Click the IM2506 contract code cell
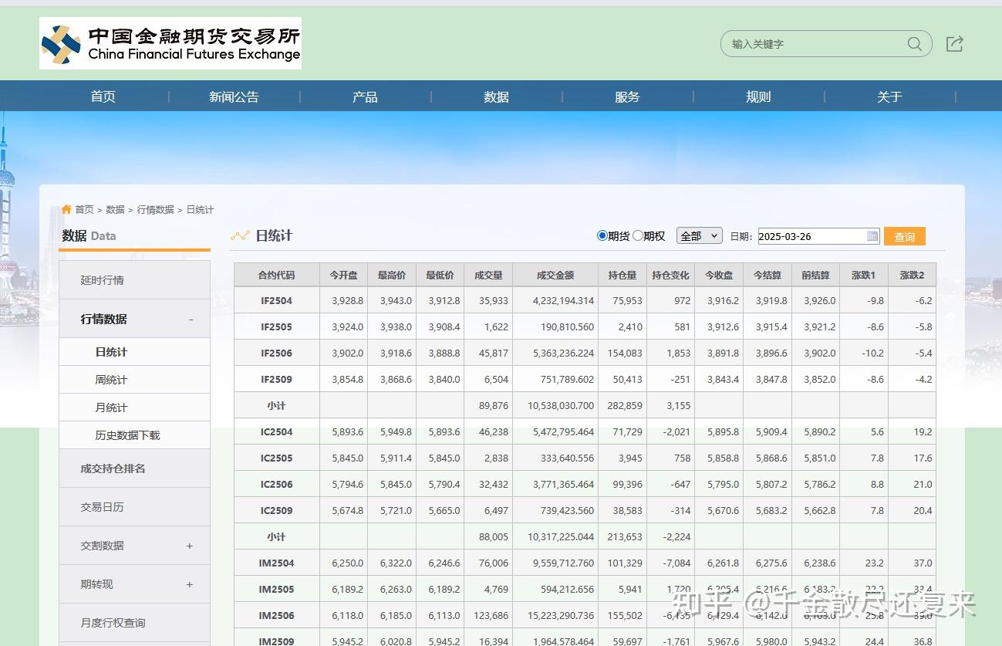 pos(276,616)
